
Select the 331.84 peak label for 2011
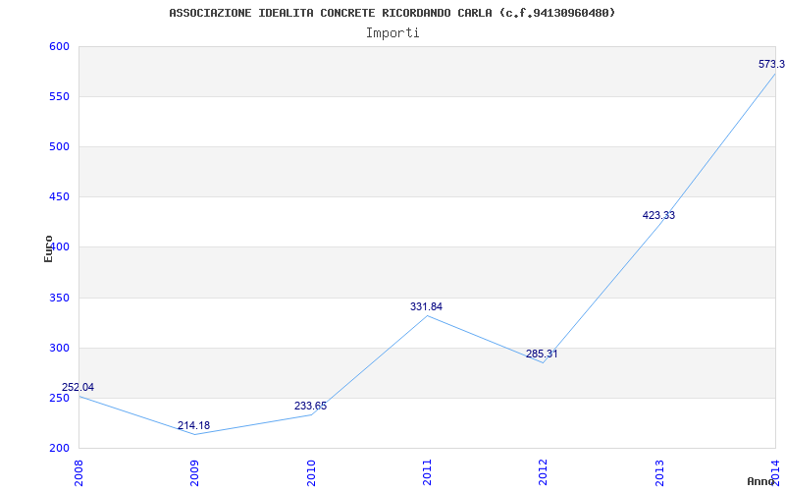pyautogui.click(x=426, y=306)
